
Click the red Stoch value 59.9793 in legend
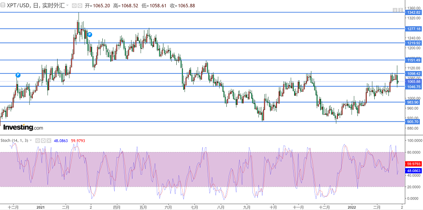pyautogui.click(x=78, y=141)
